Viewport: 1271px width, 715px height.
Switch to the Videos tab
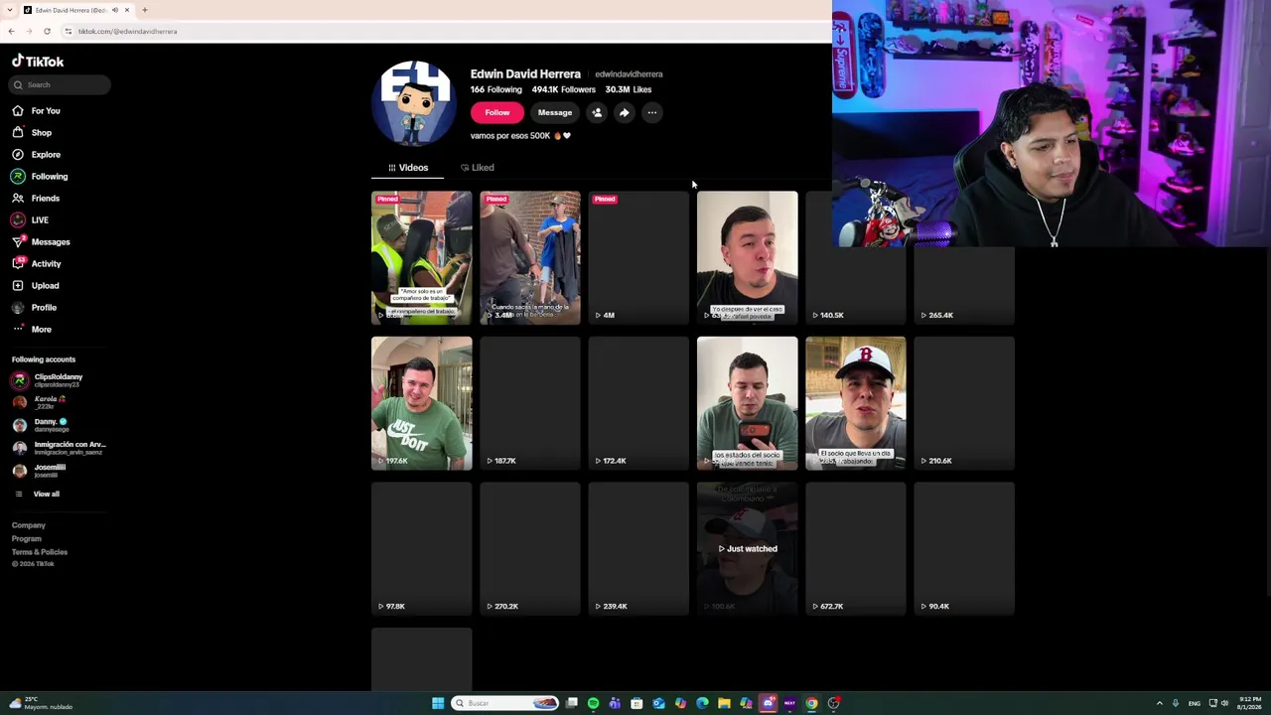pyautogui.click(x=408, y=168)
